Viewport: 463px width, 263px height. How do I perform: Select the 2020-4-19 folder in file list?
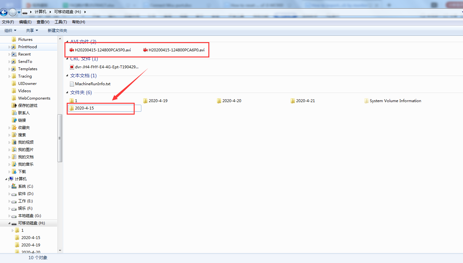point(155,101)
